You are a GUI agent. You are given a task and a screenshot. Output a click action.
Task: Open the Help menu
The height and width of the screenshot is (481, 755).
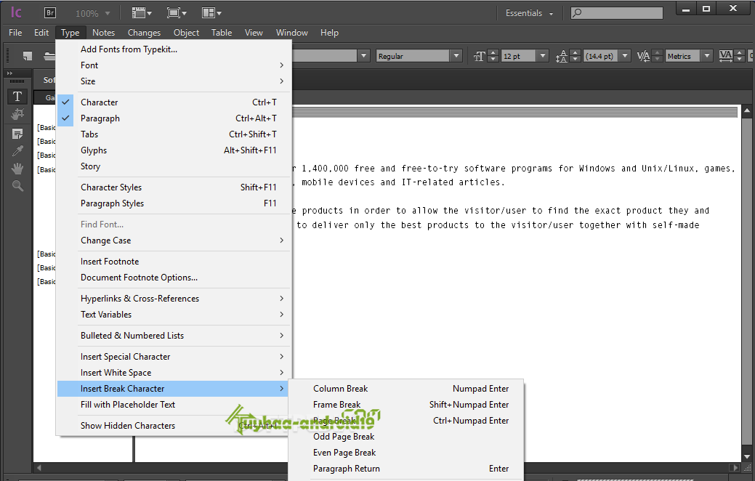pos(329,33)
